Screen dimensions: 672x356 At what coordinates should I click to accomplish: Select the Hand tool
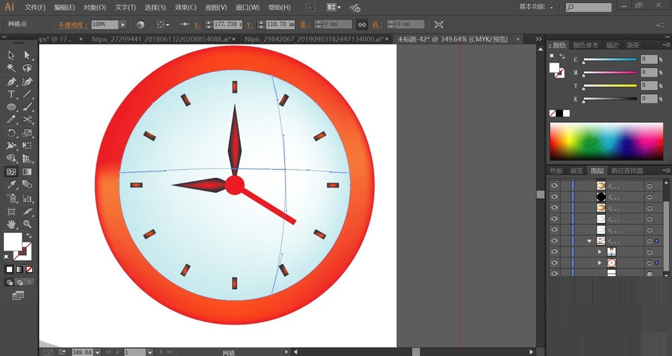point(11,224)
